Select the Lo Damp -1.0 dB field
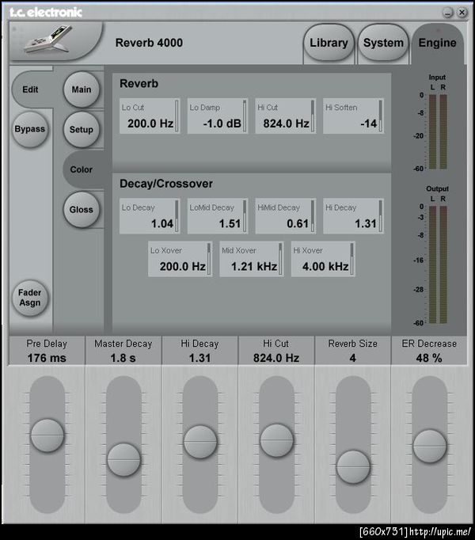This screenshot has width=475, height=540. click(218, 116)
